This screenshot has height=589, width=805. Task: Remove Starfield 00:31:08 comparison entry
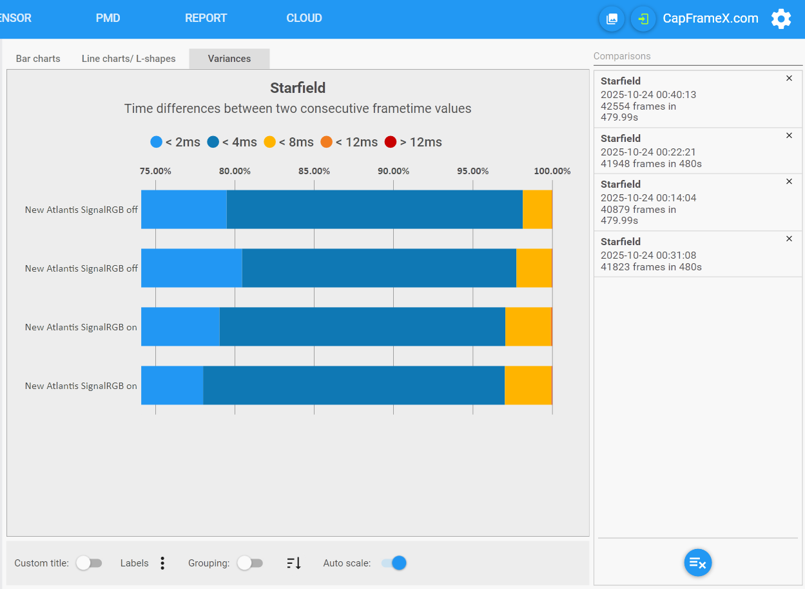click(789, 239)
